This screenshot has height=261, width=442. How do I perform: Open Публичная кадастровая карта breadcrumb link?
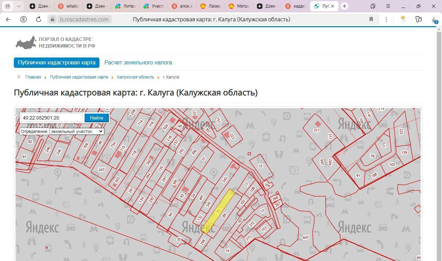(x=79, y=77)
